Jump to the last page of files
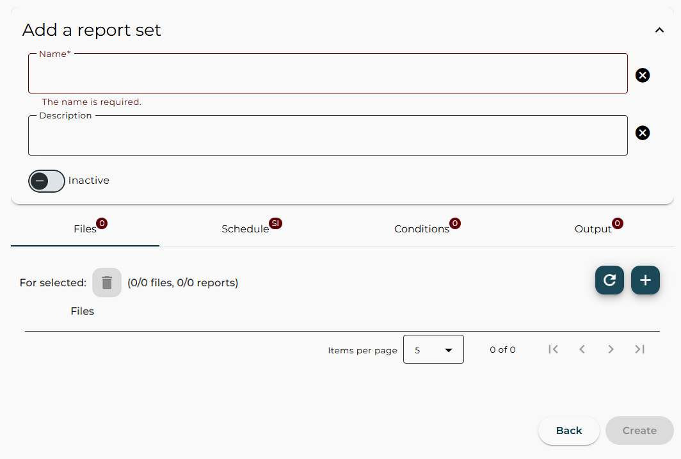Screen dimensions: 681x459 639,349
